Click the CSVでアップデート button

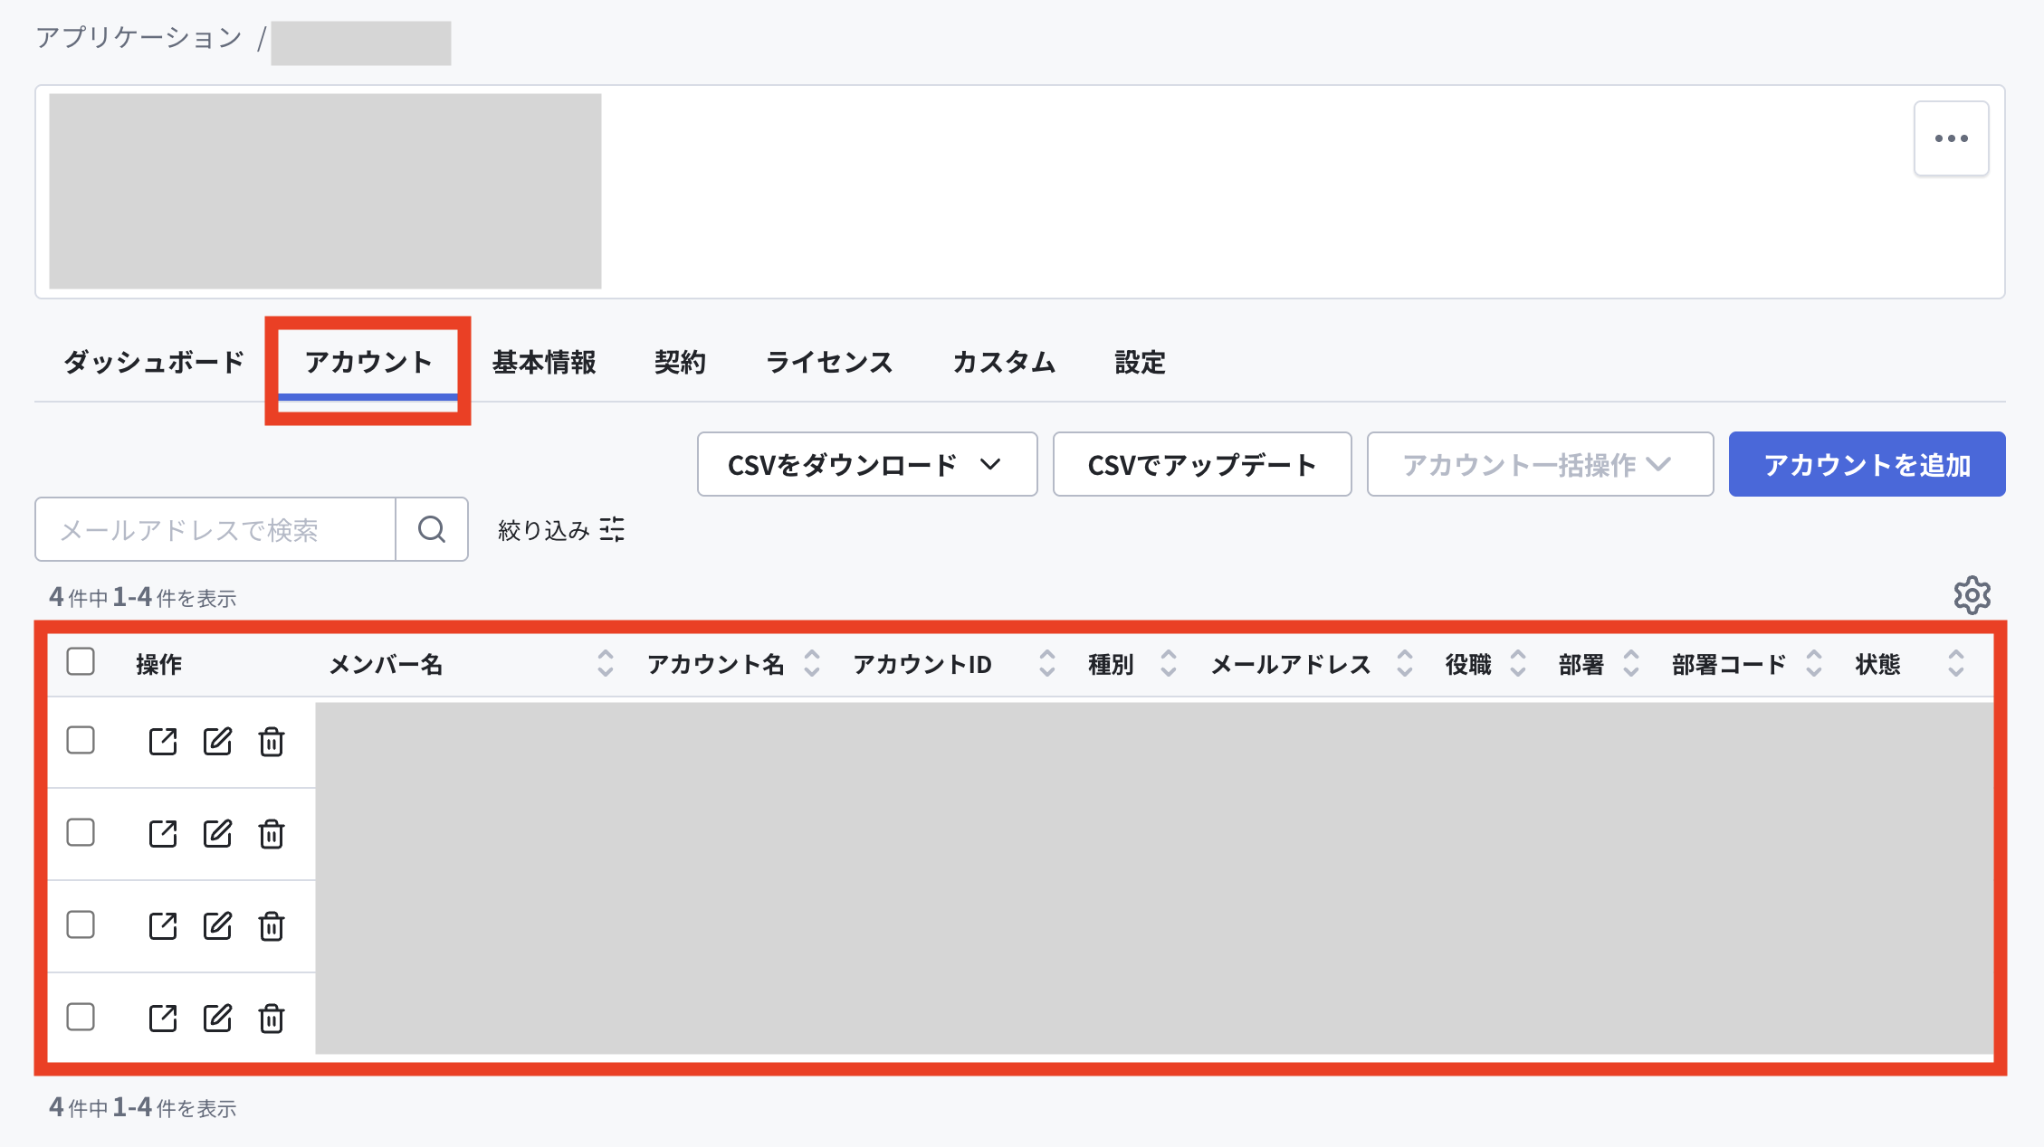[x=1202, y=464]
